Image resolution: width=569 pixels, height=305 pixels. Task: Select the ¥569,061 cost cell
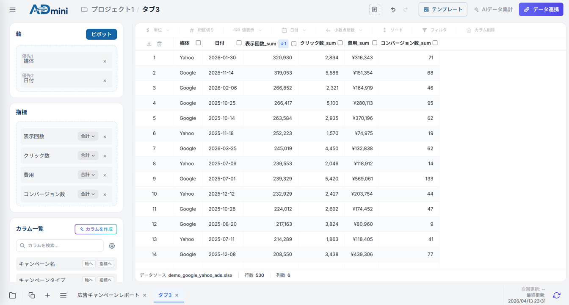tap(362, 179)
